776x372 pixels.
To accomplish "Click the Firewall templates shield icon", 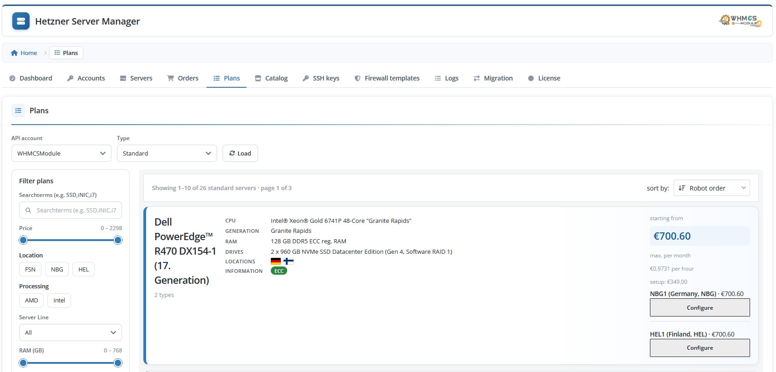I will (x=358, y=78).
